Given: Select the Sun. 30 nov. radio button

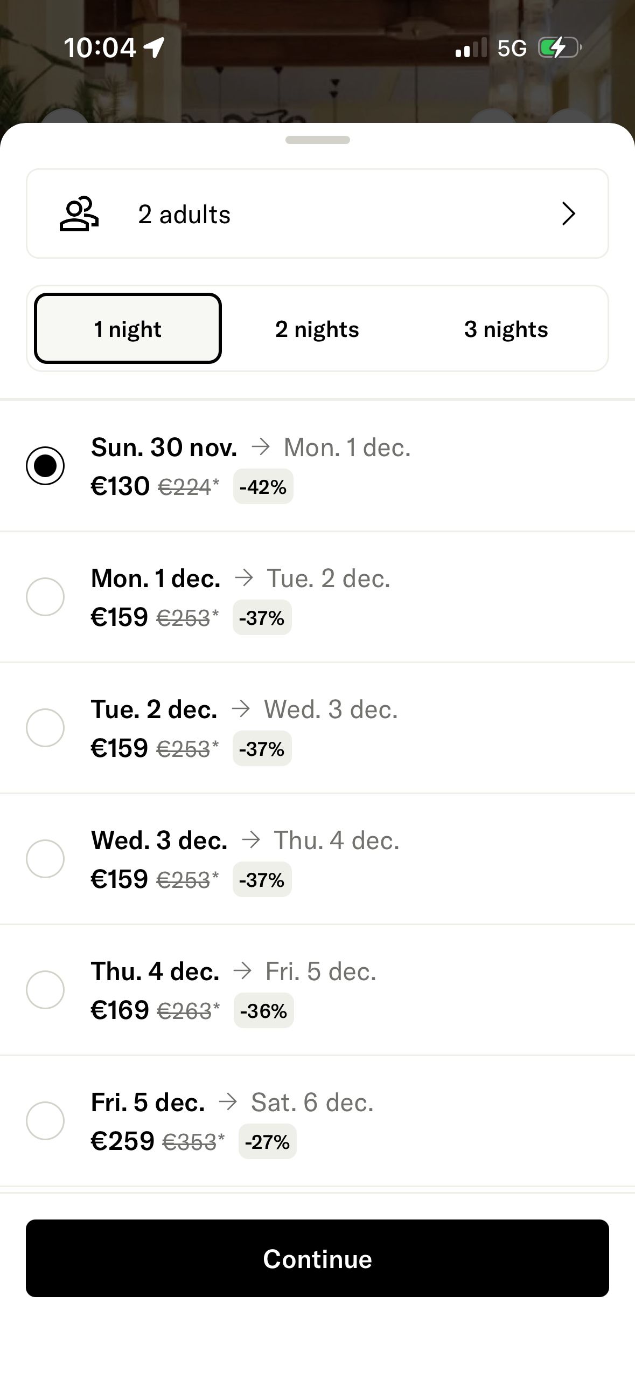Looking at the screenshot, I should pyautogui.click(x=45, y=466).
